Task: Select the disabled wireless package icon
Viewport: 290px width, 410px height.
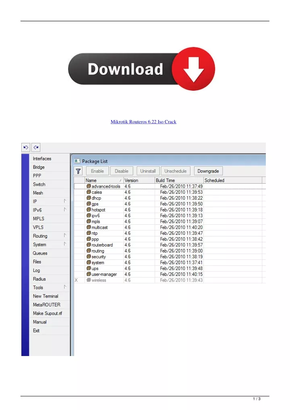Action: (x=89, y=280)
